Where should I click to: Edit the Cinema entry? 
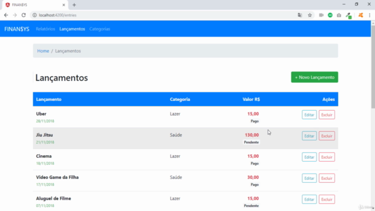click(x=309, y=157)
